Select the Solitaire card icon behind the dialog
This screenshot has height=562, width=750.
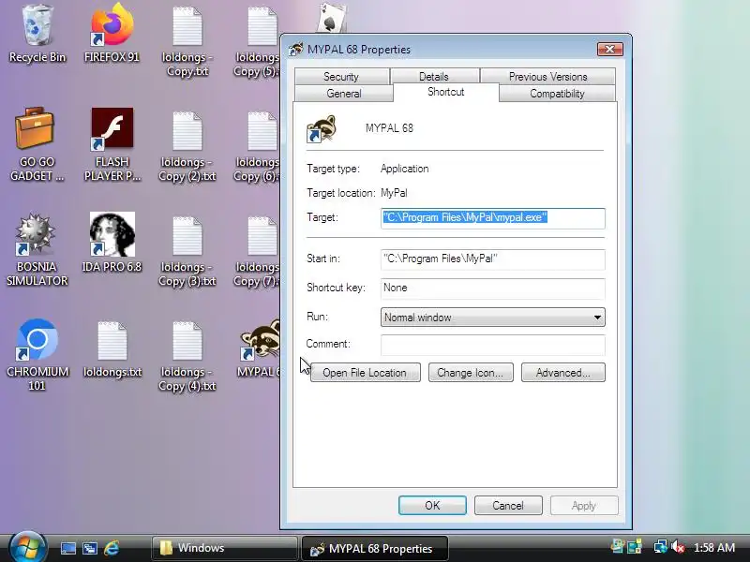click(331, 18)
